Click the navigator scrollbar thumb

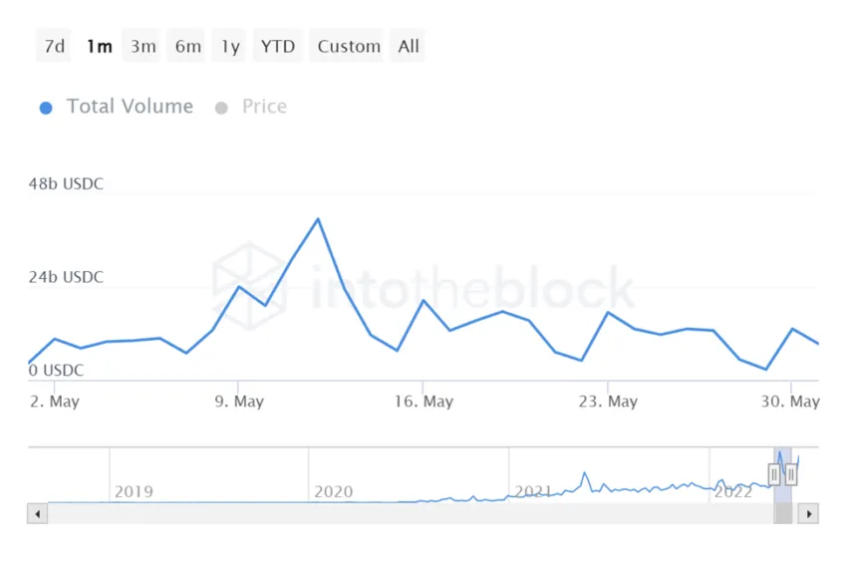tap(782, 514)
